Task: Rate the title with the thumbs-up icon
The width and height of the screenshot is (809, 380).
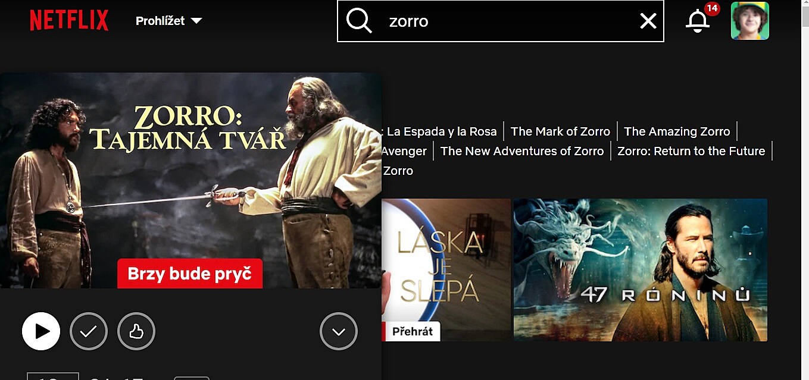Action: [136, 331]
